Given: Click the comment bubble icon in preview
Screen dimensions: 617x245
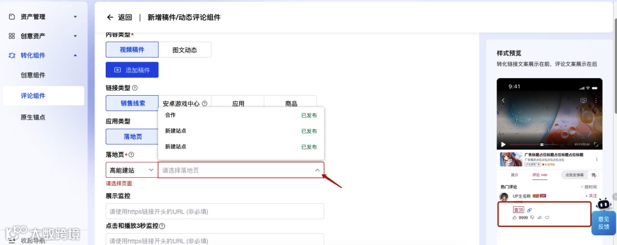Looking at the screenshot, I should coord(547,218).
